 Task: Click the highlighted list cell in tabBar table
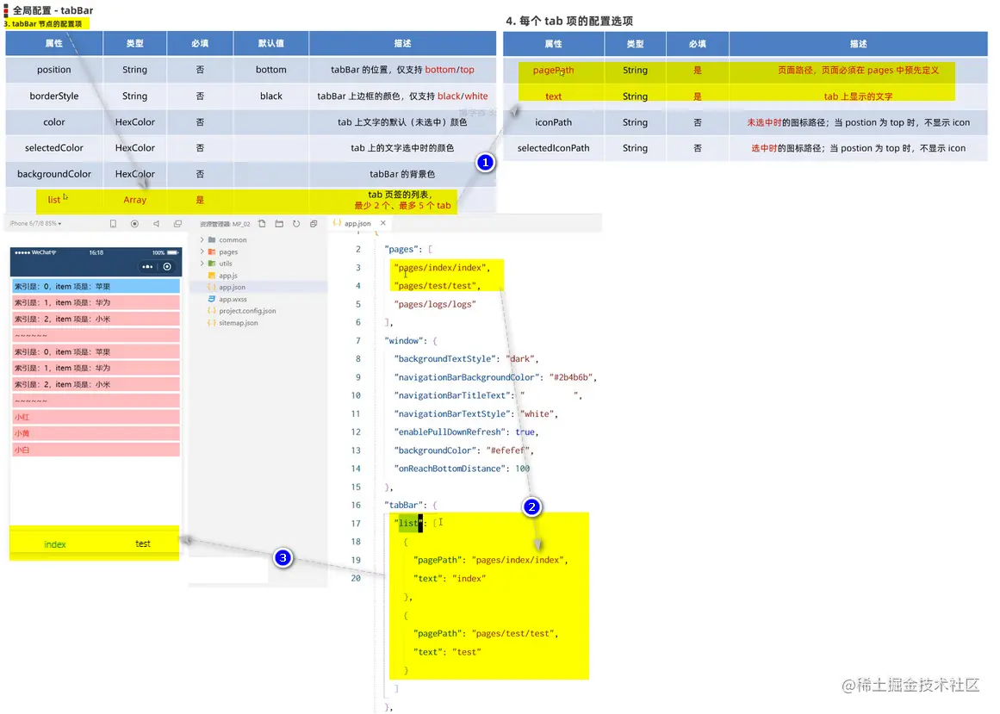coord(54,200)
